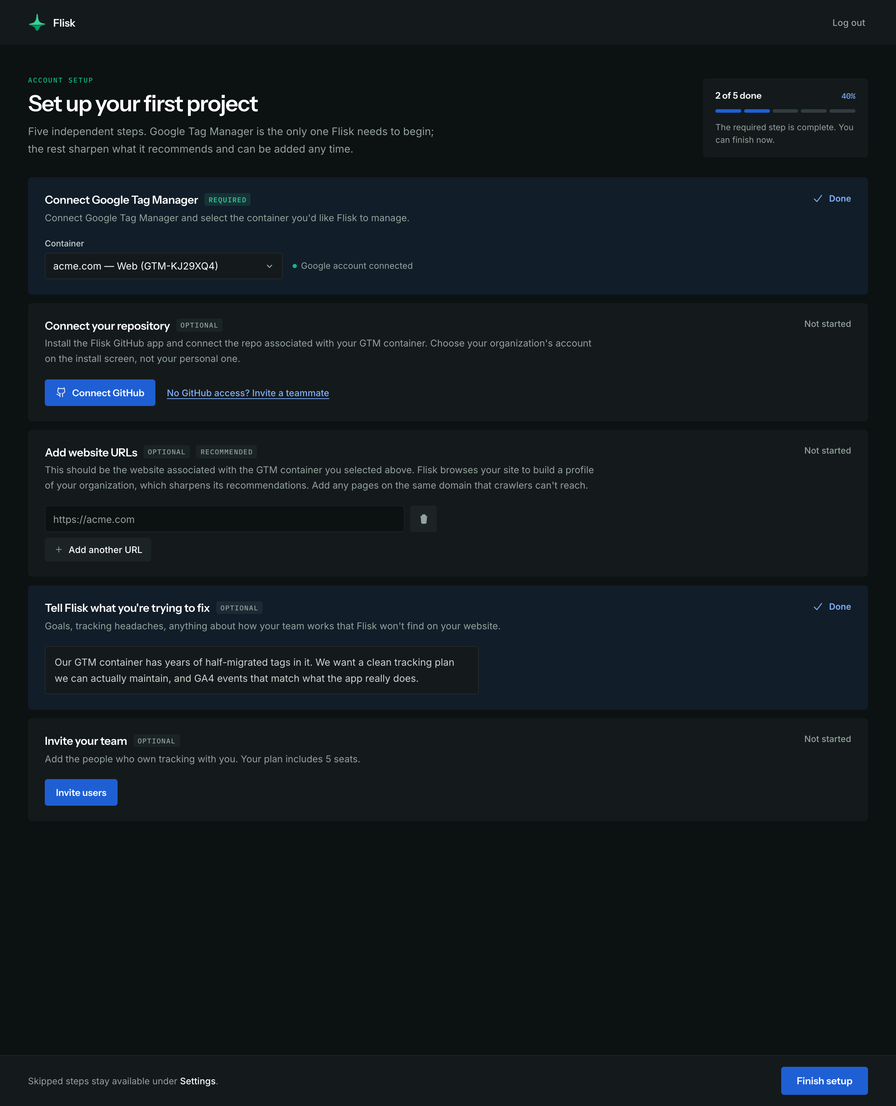Click Add another URL button
Screen dimensions: 896x1106
[x=98, y=549]
